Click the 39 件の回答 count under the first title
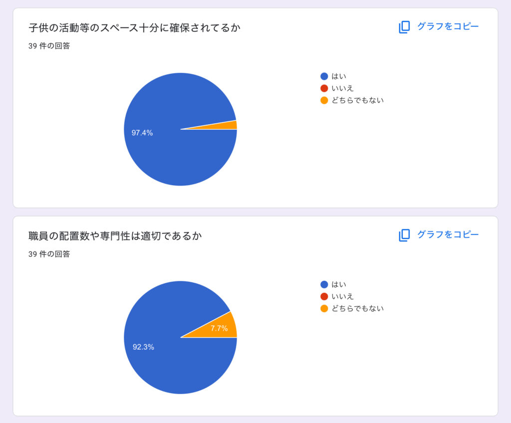 (x=49, y=46)
